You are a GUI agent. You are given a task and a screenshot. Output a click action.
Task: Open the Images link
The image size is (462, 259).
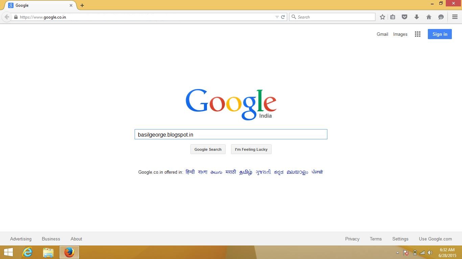[400, 34]
